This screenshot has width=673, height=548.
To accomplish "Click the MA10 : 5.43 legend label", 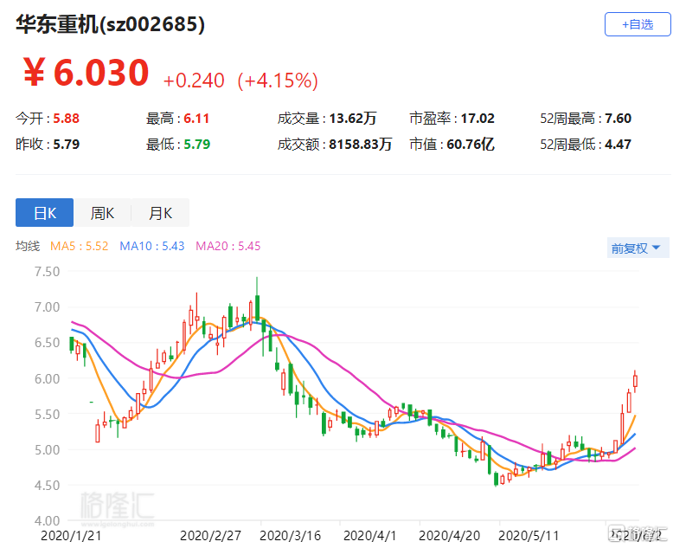I will 152,246.
